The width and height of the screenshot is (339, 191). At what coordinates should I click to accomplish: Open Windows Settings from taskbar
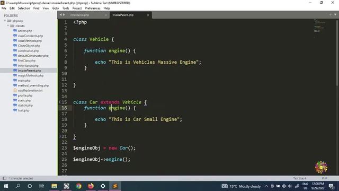(103, 186)
